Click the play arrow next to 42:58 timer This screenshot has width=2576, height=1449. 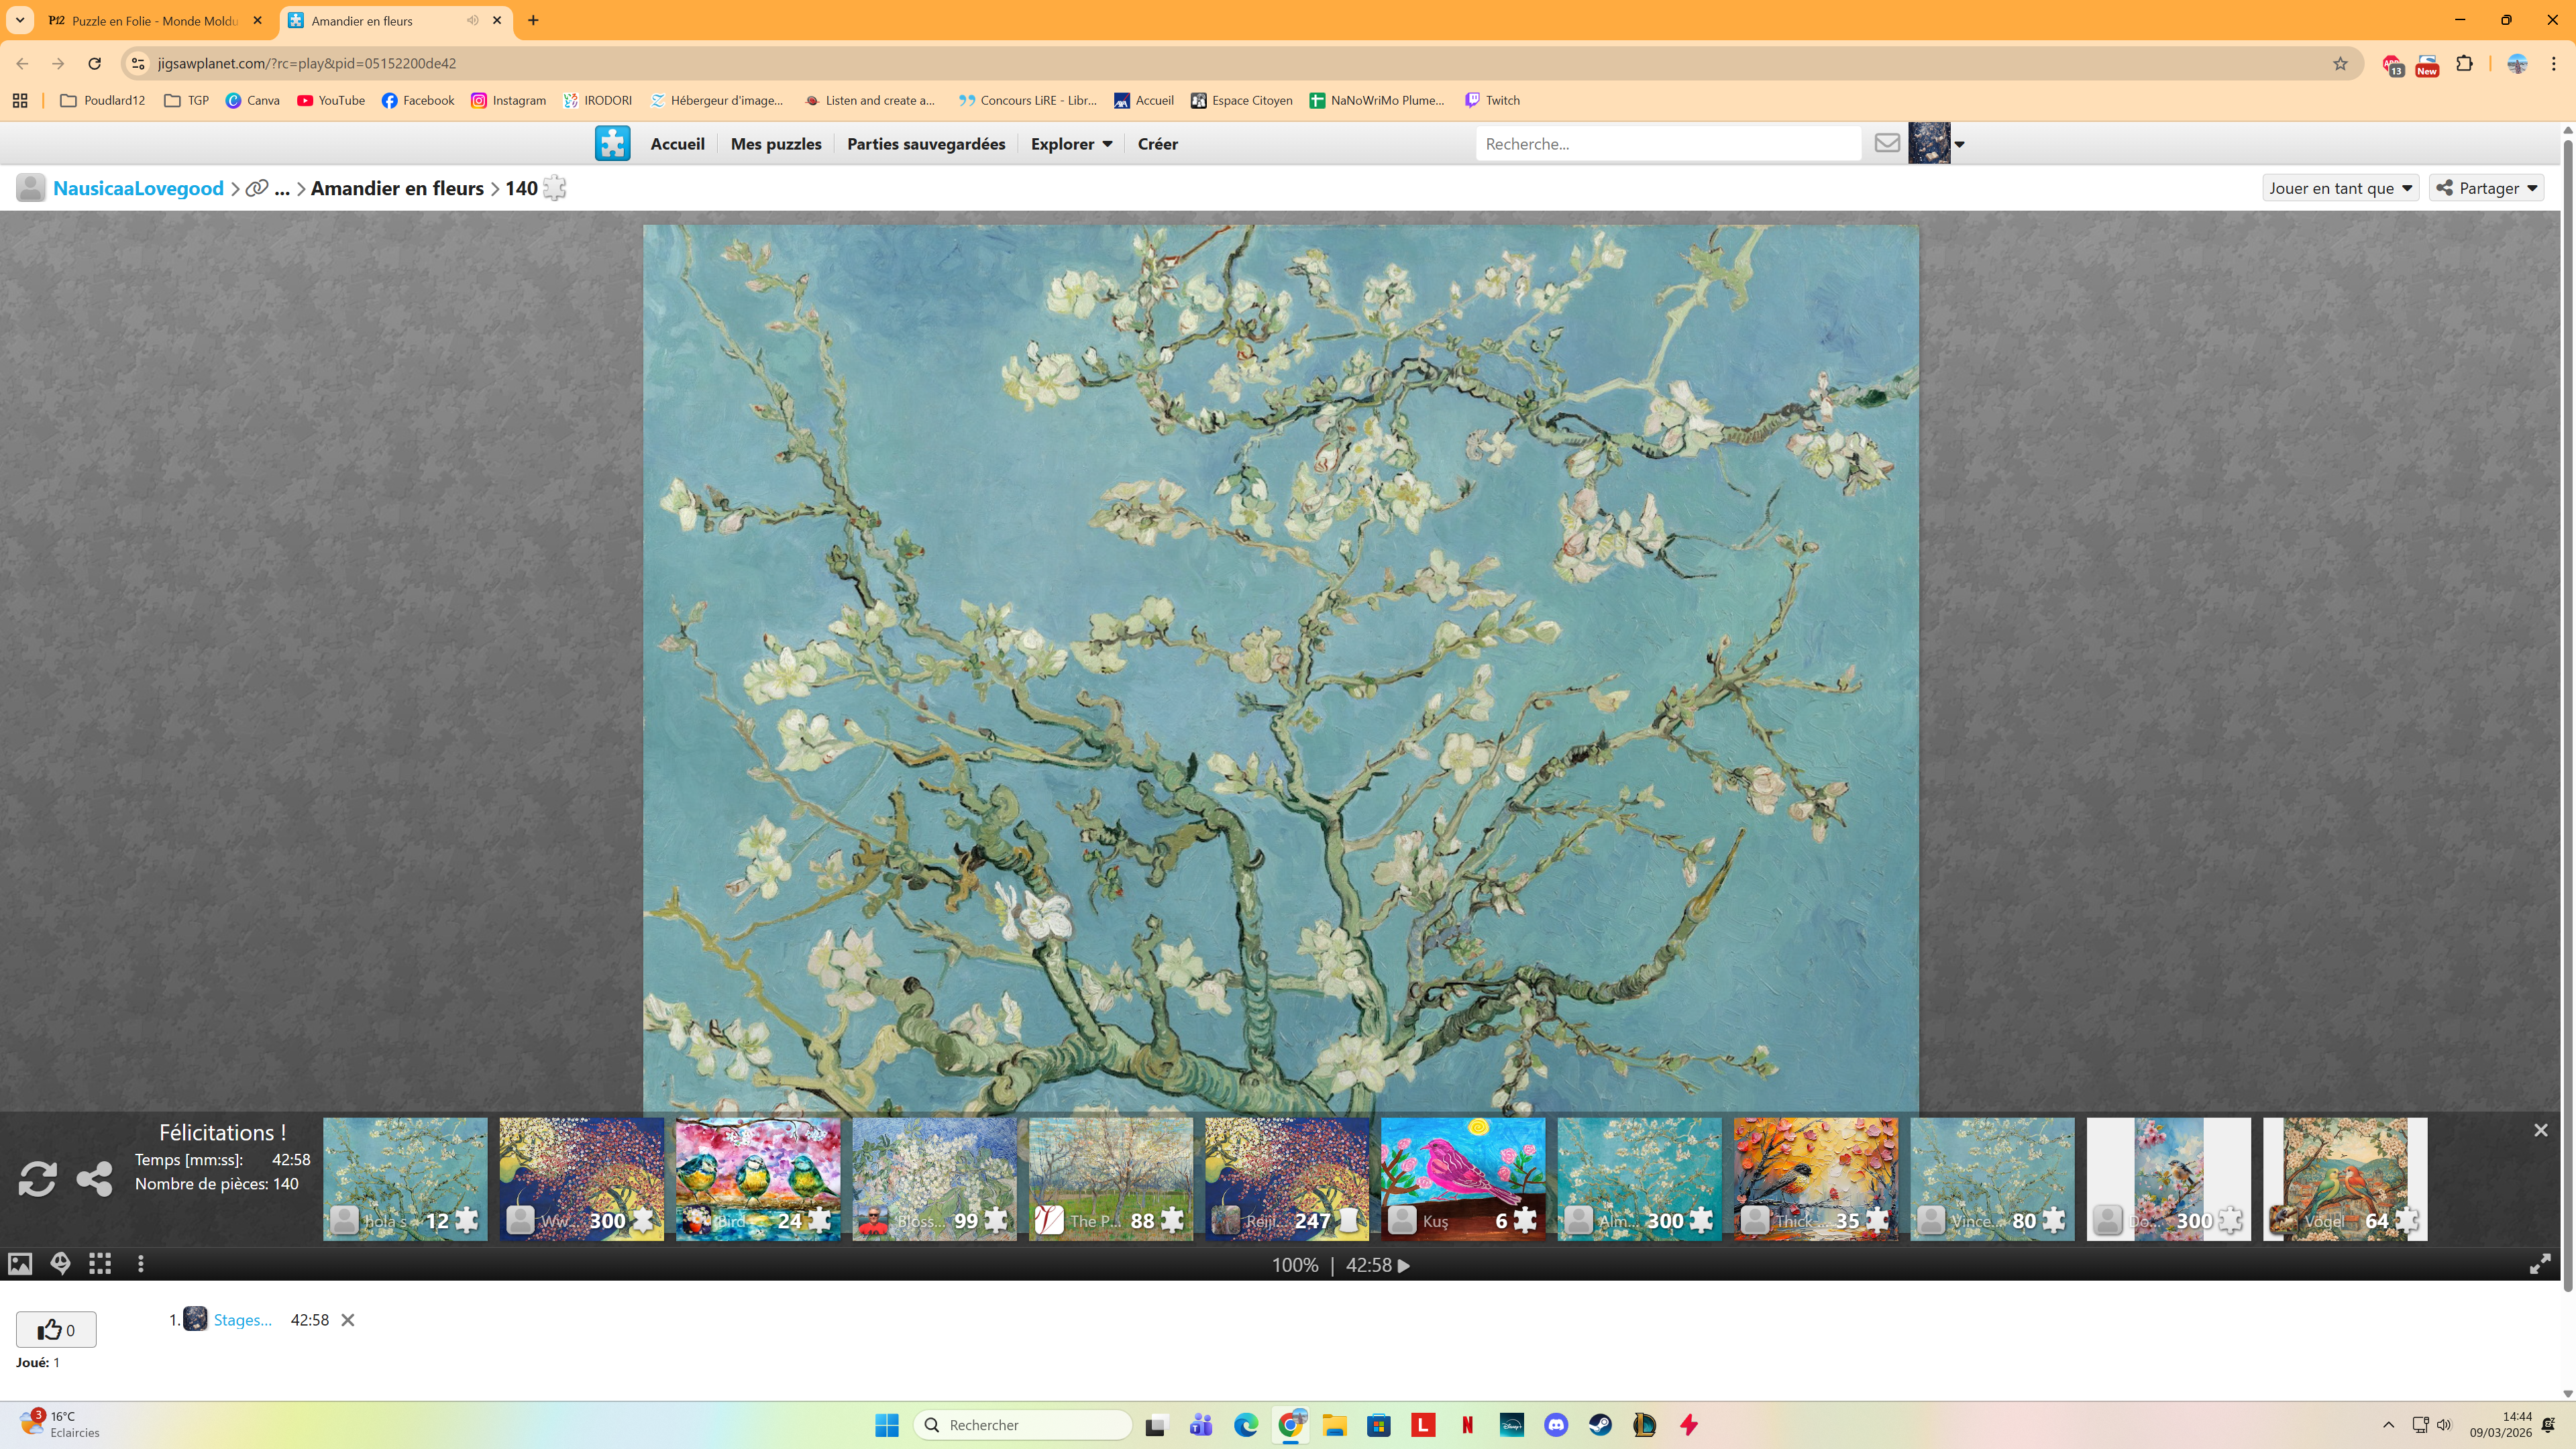(1404, 1265)
